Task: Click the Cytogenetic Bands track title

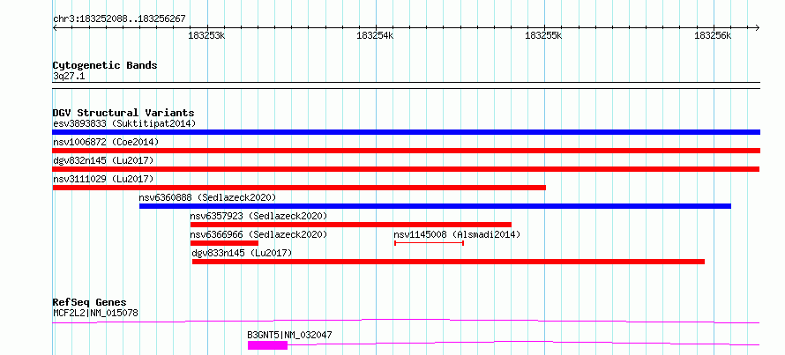Action: (x=105, y=65)
